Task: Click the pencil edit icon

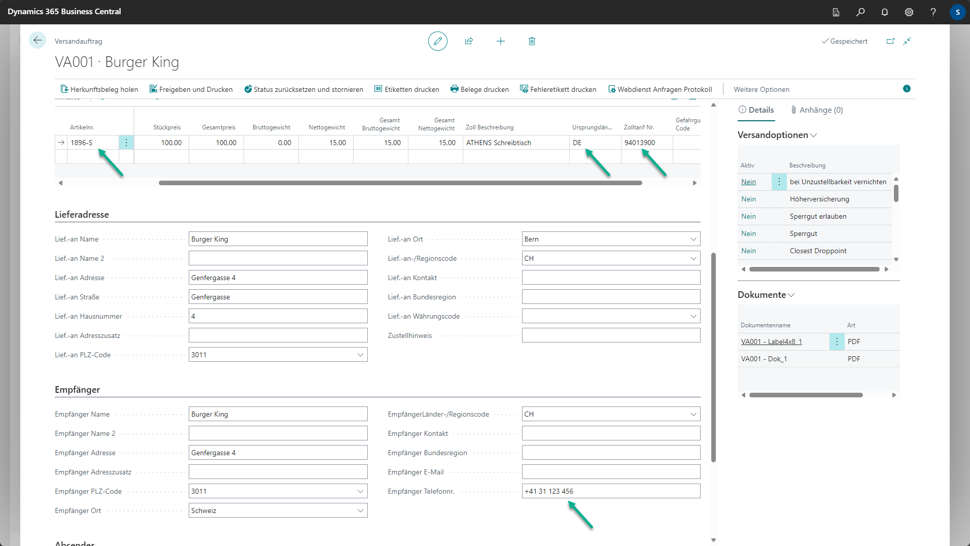Action: [x=437, y=41]
